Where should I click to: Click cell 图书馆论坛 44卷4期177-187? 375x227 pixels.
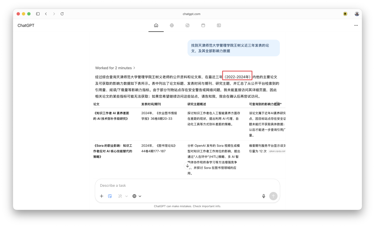click(159, 149)
